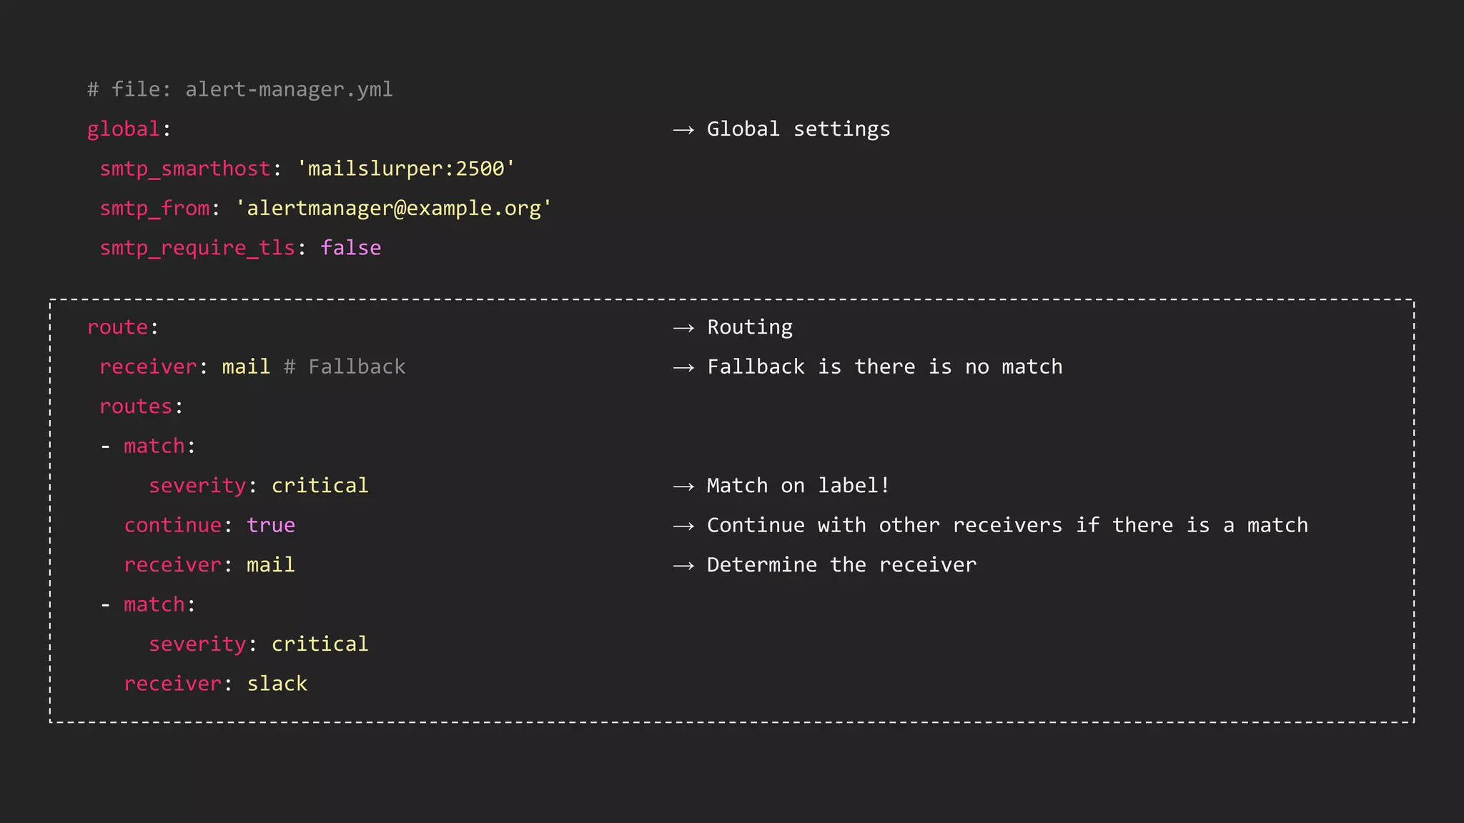Click the "slack" receiver value
This screenshot has height=823, width=1464.
pyautogui.click(x=277, y=684)
